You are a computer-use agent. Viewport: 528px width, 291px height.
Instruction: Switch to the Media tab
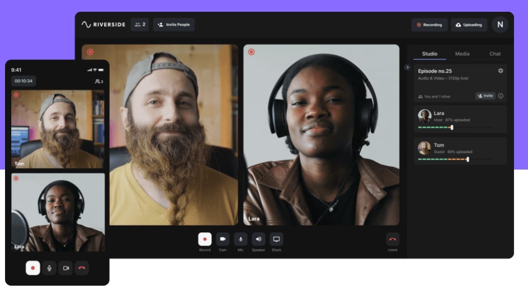coord(462,54)
